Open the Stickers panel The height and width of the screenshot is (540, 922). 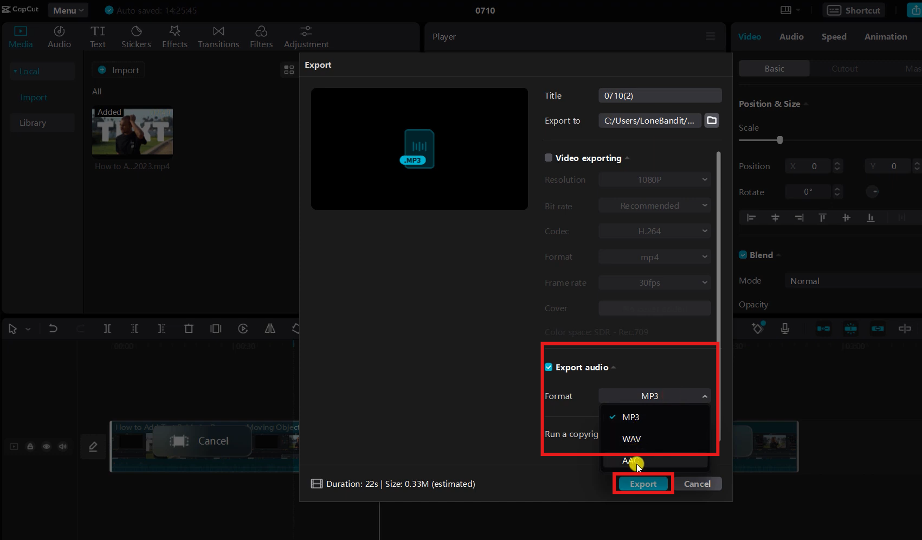pos(136,36)
